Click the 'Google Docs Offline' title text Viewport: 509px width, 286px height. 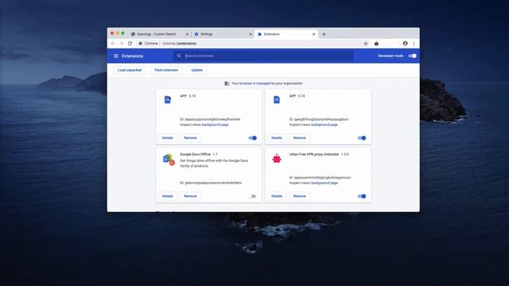[195, 154]
